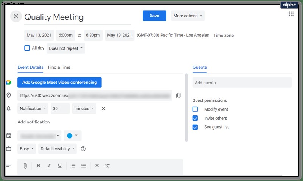
Task: Click Add Google Meet video conferencing
Action: 59,83
